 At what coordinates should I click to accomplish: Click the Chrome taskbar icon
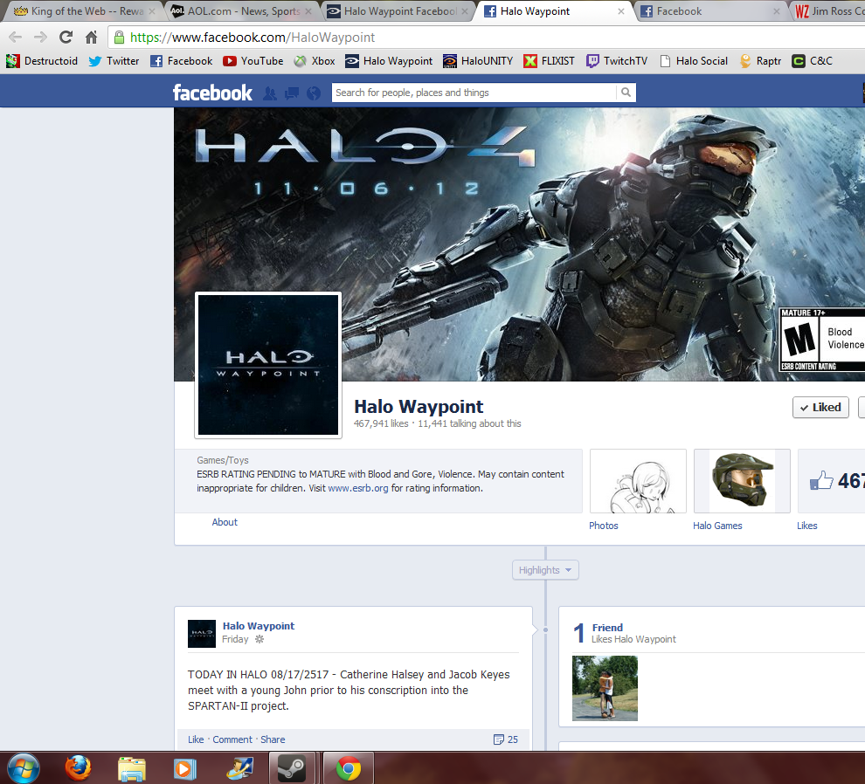(x=348, y=768)
